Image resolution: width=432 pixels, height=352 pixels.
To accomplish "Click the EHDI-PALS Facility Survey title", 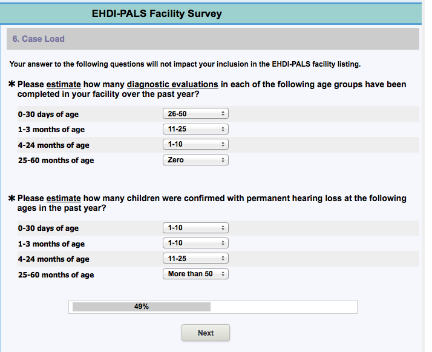I will [157, 13].
